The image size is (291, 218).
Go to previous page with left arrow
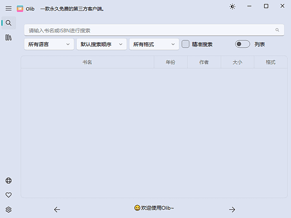click(57, 209)
